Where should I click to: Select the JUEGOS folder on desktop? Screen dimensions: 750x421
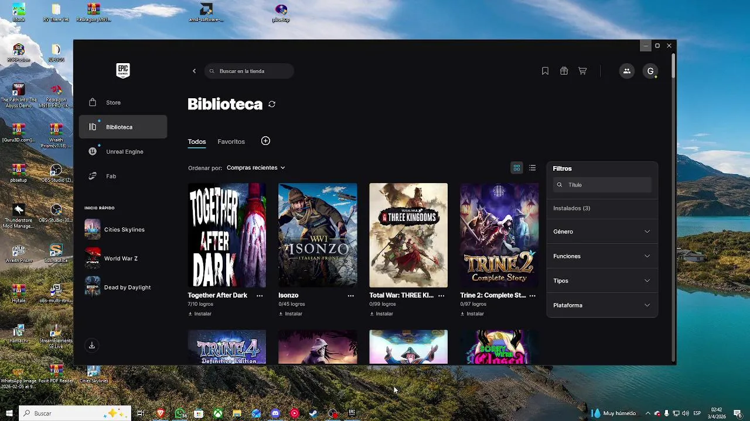(x=56, y=53)
